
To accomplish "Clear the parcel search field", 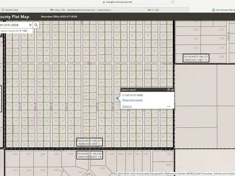I will [x=30, y=25].
